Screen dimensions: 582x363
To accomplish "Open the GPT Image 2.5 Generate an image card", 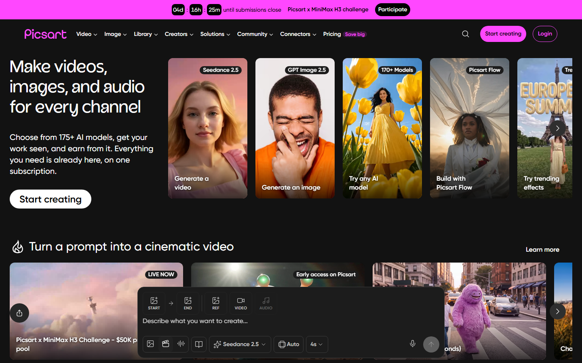I will [x=295, y=128].
